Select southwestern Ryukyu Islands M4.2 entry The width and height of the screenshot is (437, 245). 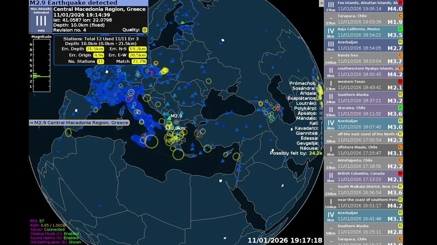tap(364, 72)
